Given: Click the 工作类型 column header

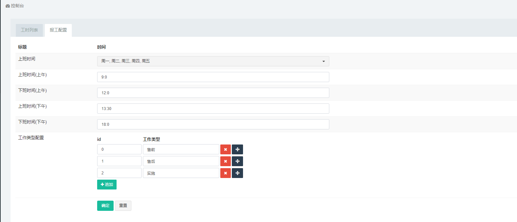Looking at the screenshot, I should (151, 139).
